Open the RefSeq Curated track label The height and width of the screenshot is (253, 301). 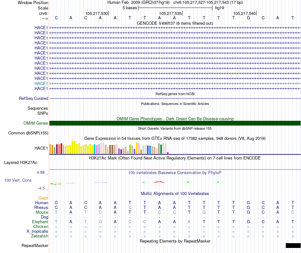tap(34, 98)
